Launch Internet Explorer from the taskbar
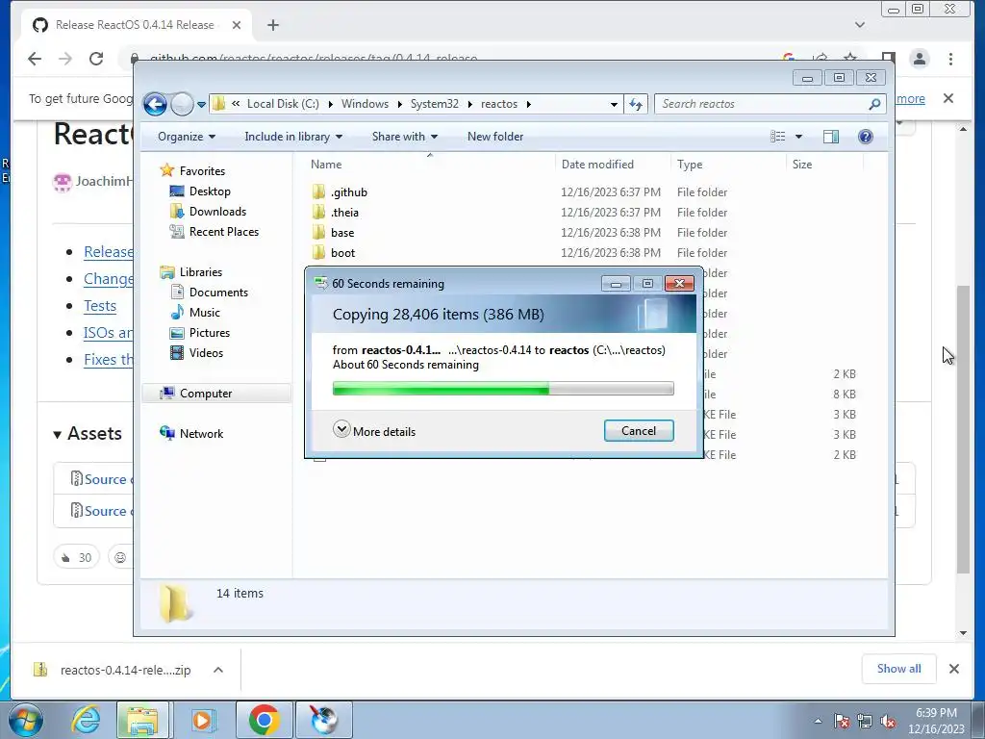The width and height of the screenshot is (985, 739). [85, 720]
